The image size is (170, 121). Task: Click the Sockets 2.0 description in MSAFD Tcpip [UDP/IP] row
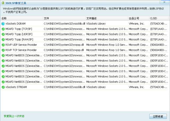(x=107, y=34)
